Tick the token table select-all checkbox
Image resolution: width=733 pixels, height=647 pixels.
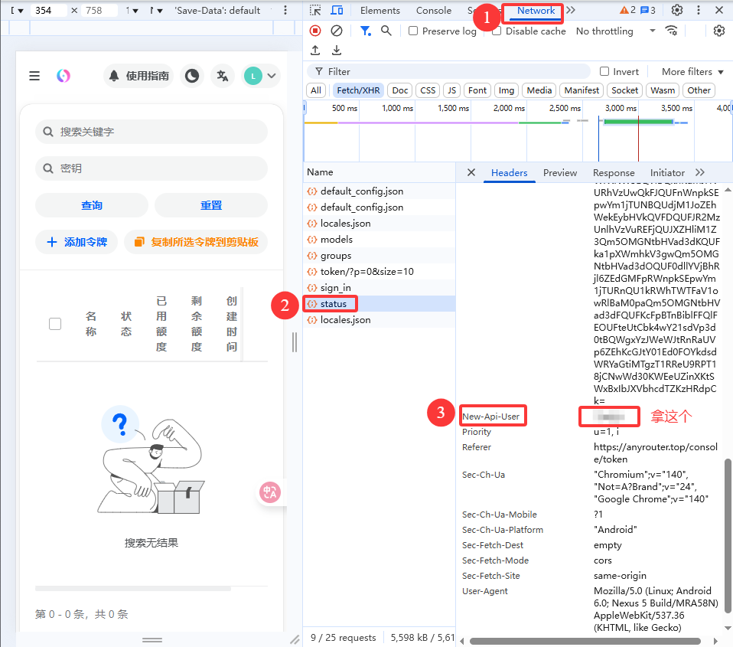tap(55, 324)
